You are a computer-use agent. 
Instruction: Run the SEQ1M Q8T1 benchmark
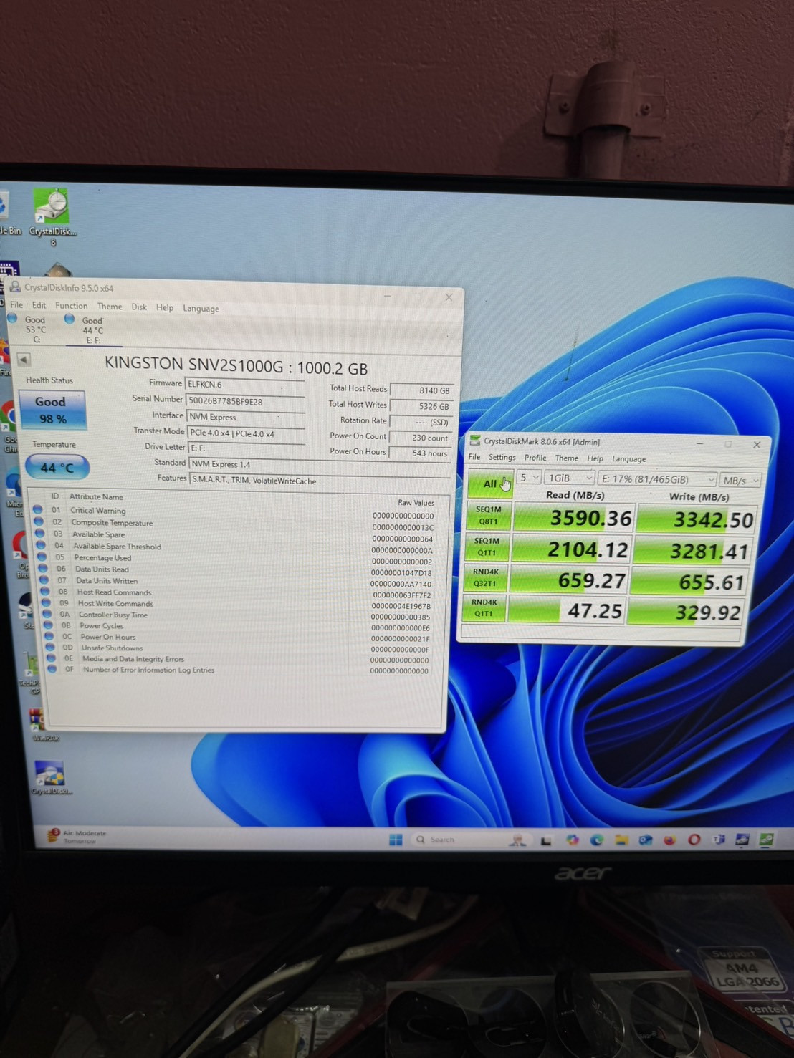(x=488, y=515)
